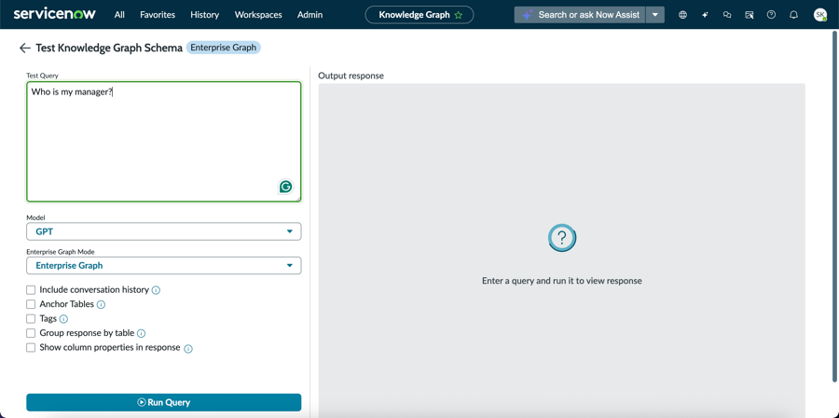Viewport: 839px width, 418px height.
Task: Open the sidebar discussions icon
Action: 750,15
